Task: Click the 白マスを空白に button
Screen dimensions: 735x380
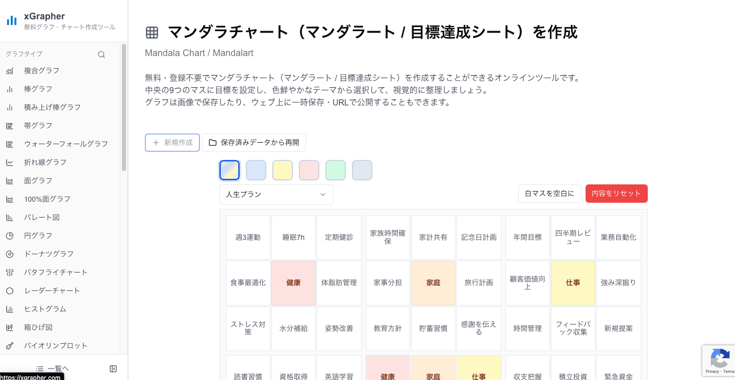Action: tap(549, 194)
